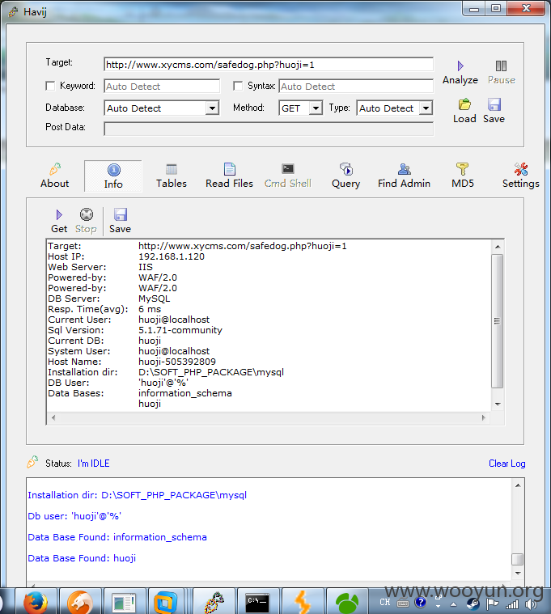
Task: Open the MD5 cracker tool
Action: tap(463, 176)
